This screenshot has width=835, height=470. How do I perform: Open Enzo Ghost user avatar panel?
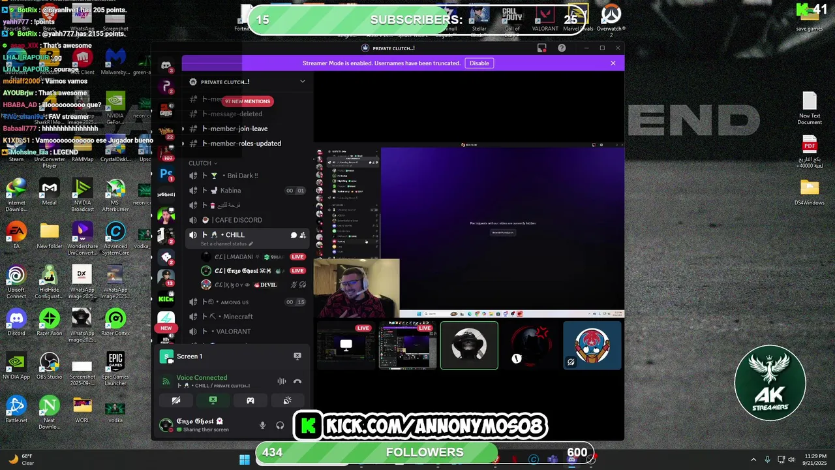pos(166,425)
